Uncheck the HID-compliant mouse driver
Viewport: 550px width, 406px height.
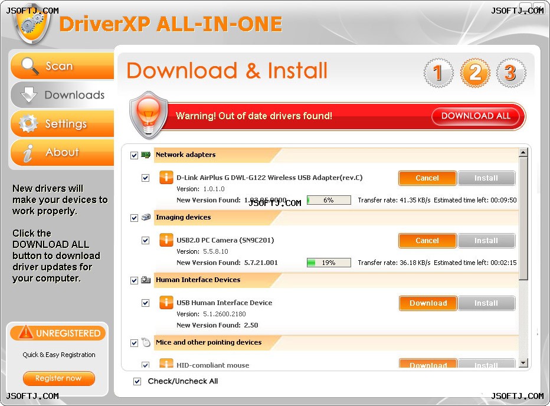coord(145,365)
